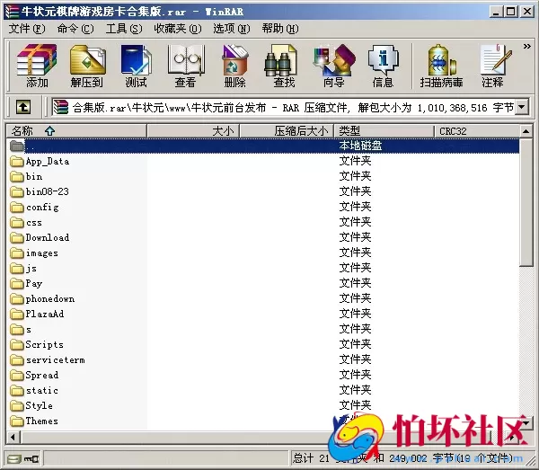Select the PlazaAd folder row

(x=263, y=314)
